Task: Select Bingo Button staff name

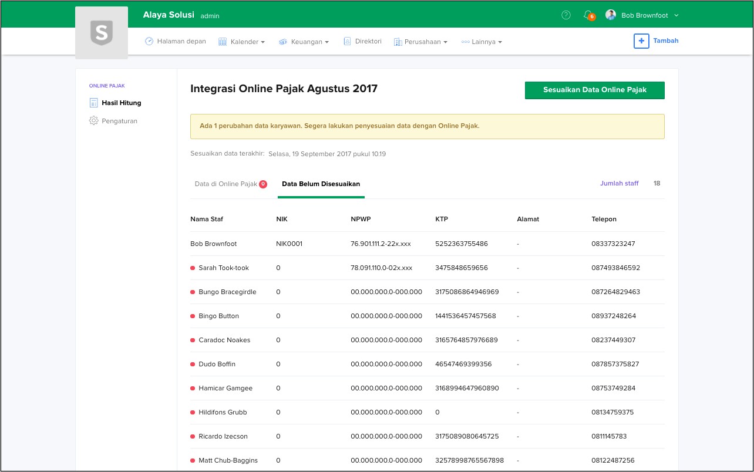Action: point(218,316)
